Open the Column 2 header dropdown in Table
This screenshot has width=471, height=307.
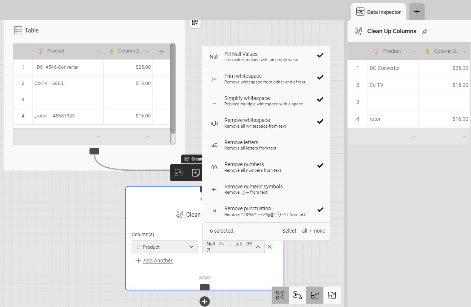point(147,51)
